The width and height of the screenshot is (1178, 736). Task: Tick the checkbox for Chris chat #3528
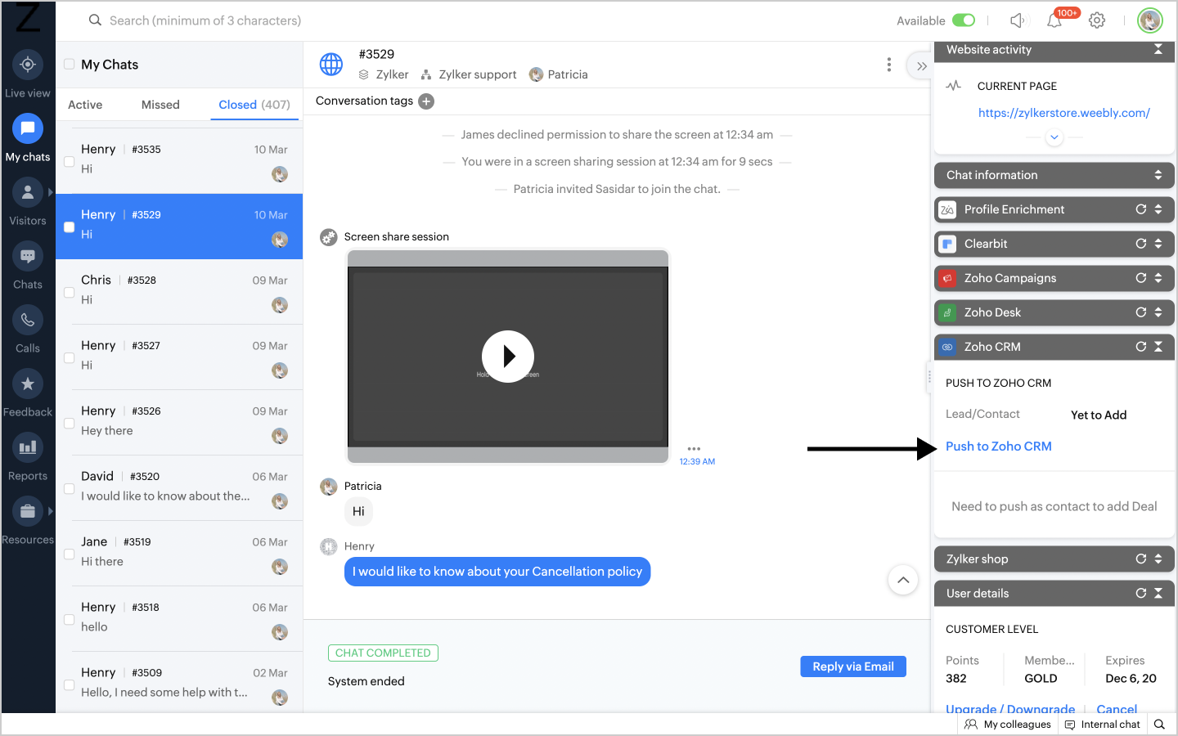70,292
